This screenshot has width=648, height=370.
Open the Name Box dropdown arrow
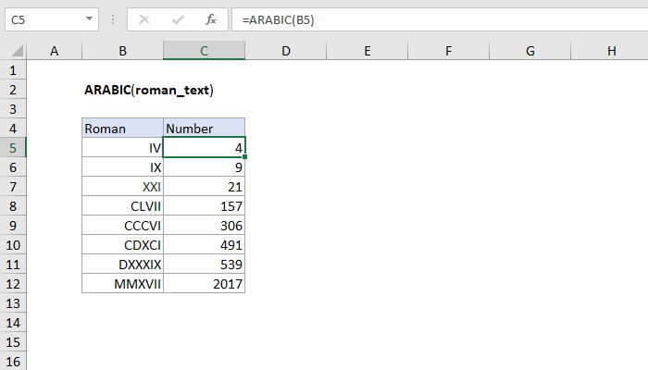click(x=89, y=19)
